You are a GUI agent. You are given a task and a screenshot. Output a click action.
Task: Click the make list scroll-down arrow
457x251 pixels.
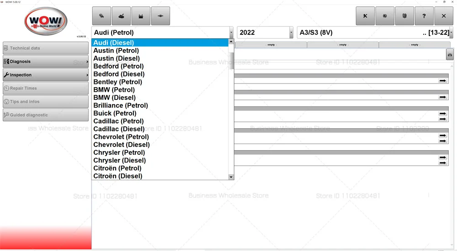pyautogui.click(x=231, y=177)
